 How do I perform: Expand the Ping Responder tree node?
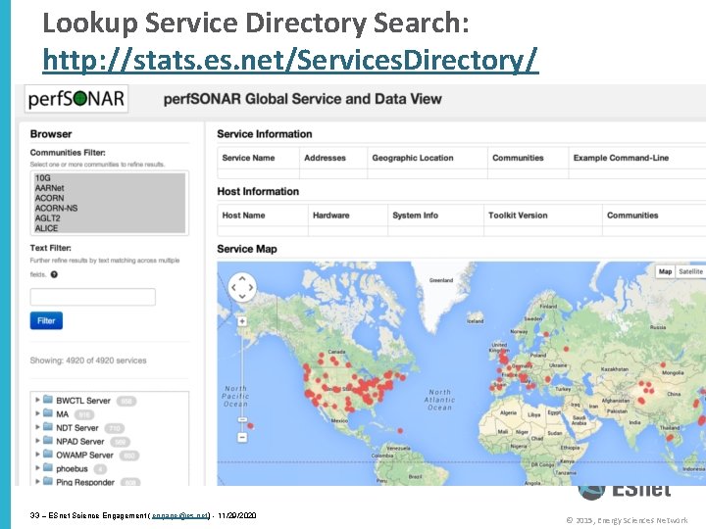pos(37,481)
